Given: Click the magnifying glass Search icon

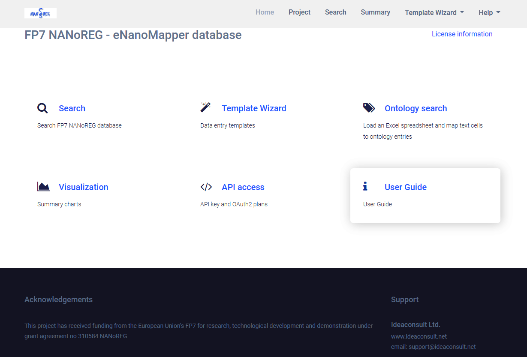Looking at the screenshot, I should click(x=42, y=108).
